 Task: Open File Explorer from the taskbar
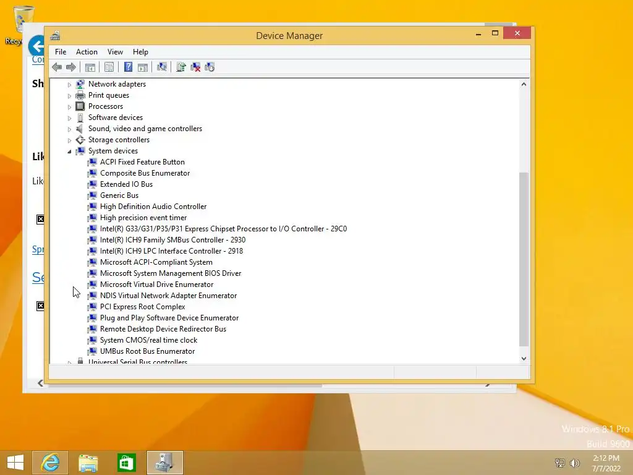click(x=88, y=463)
